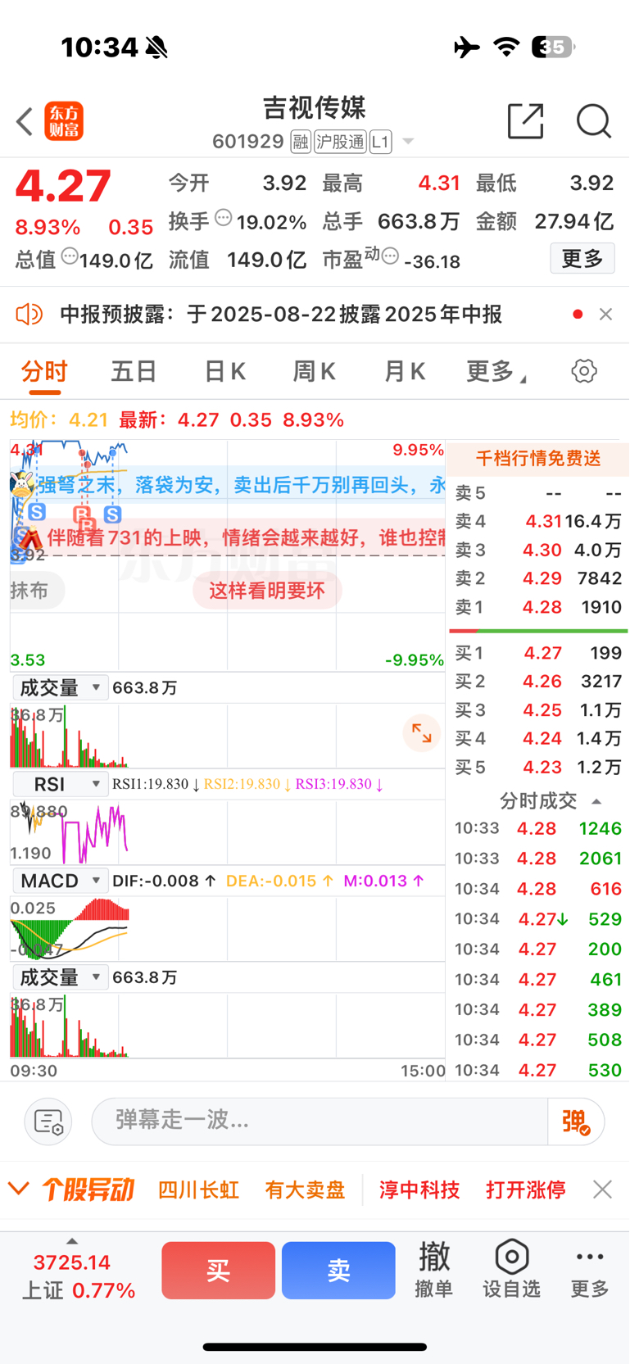Tap the 更多 button in quote panel

582,259
